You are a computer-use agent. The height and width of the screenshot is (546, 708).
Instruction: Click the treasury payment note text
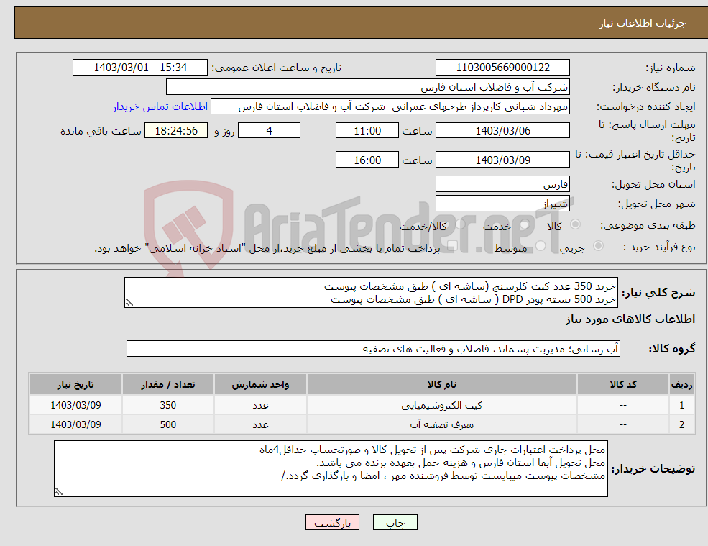267,248
